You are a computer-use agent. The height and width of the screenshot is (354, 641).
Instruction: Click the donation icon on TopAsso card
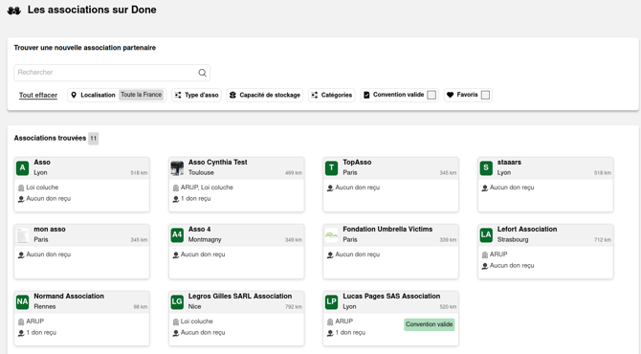pos(330,188)
